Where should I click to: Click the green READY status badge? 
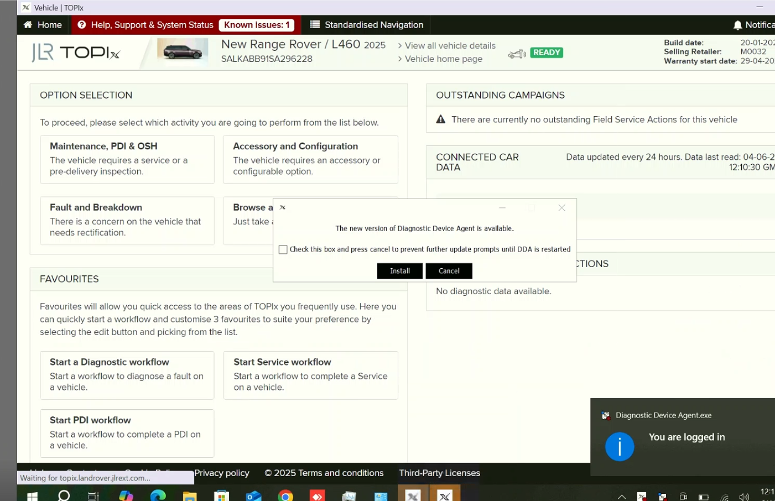pyautogui.click(x=547, y=53)
